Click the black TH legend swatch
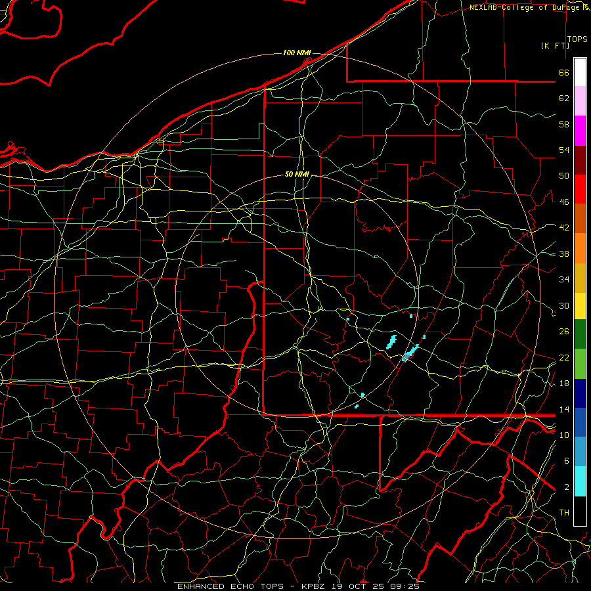The height and width of the screenshot is (591, 591). 580,511
